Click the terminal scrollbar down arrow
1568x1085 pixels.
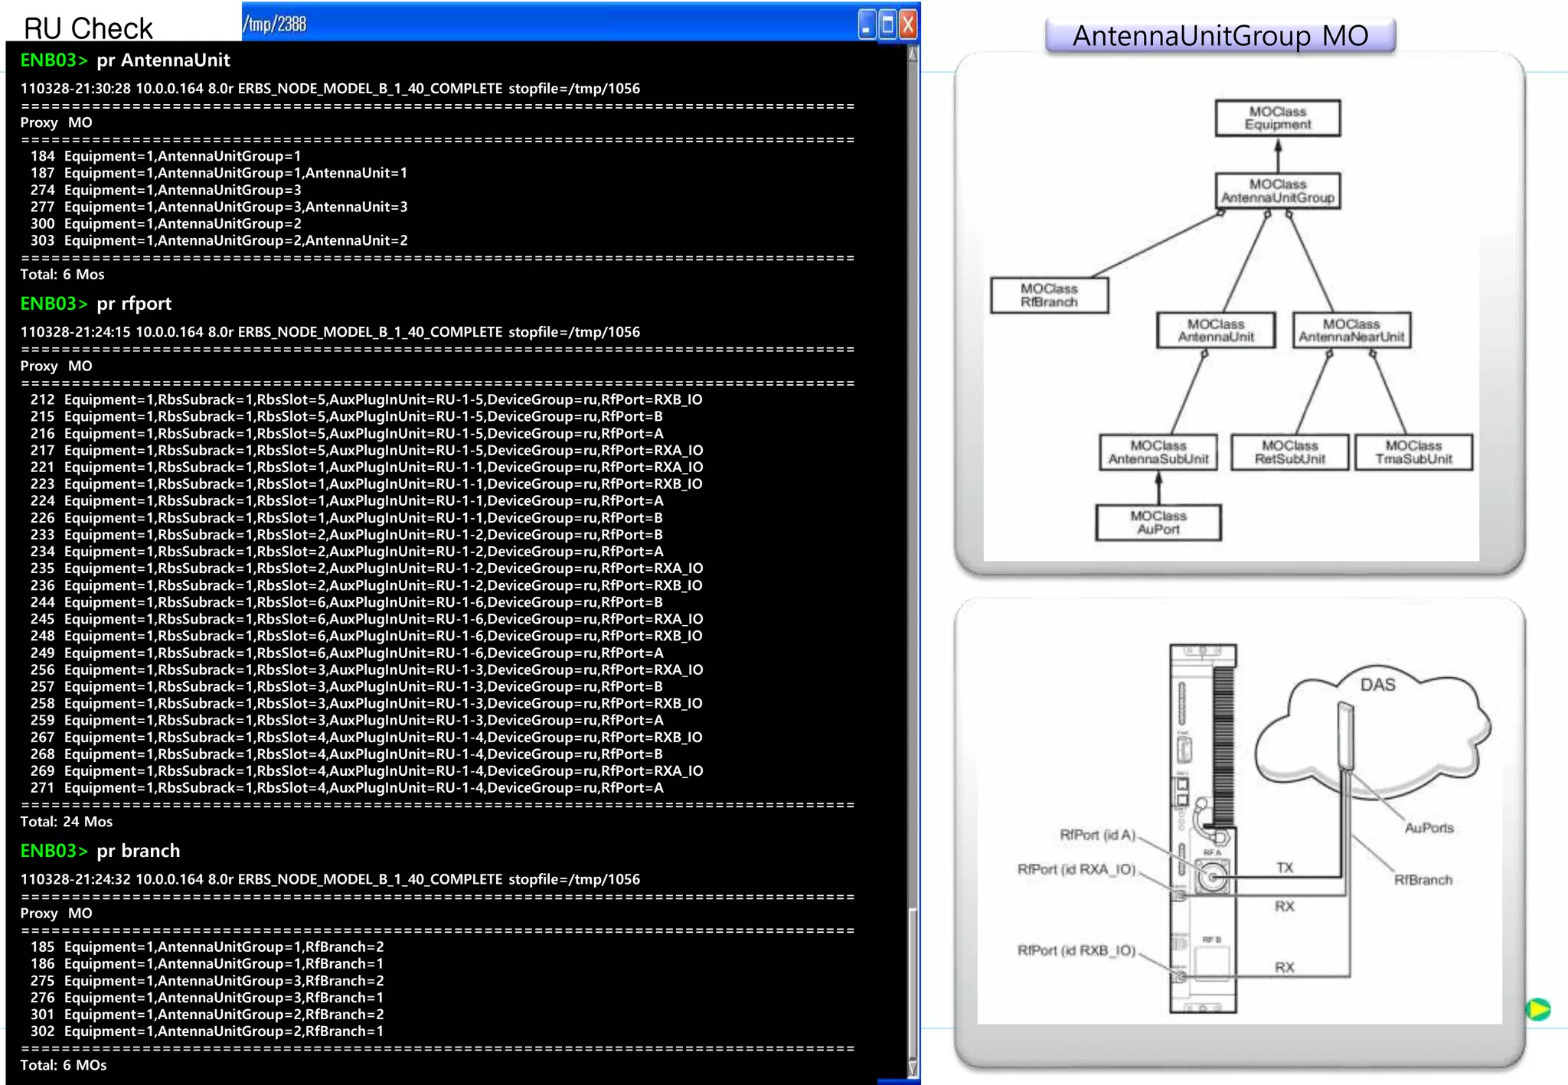912,1067
